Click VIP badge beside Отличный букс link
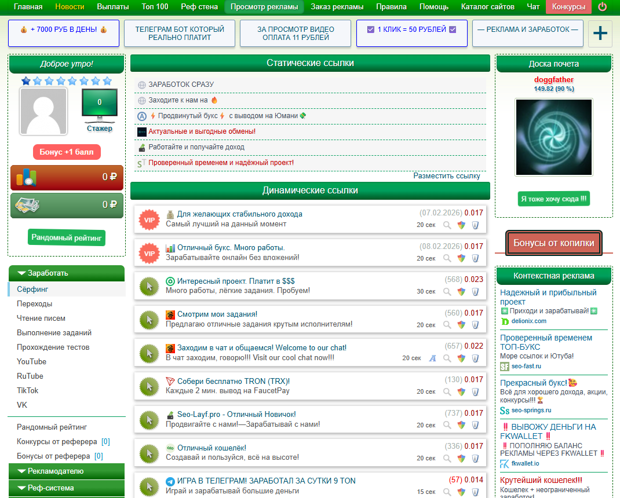Screen dimensions: 620x498 [x=149, y=253]
